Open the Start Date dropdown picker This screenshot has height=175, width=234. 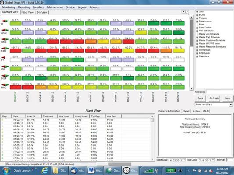184,160
